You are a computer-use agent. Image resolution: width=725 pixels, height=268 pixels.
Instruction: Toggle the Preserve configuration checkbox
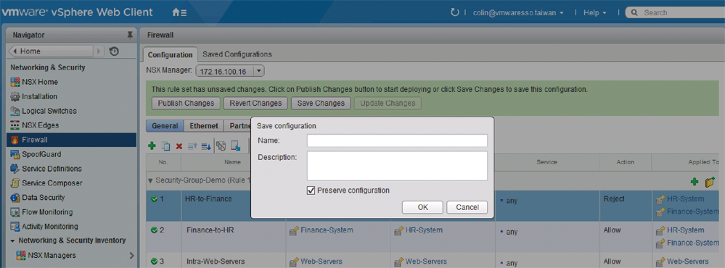[311, 190]
